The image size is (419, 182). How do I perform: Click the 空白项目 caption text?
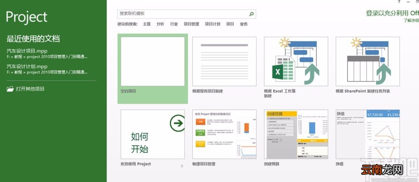129,91
